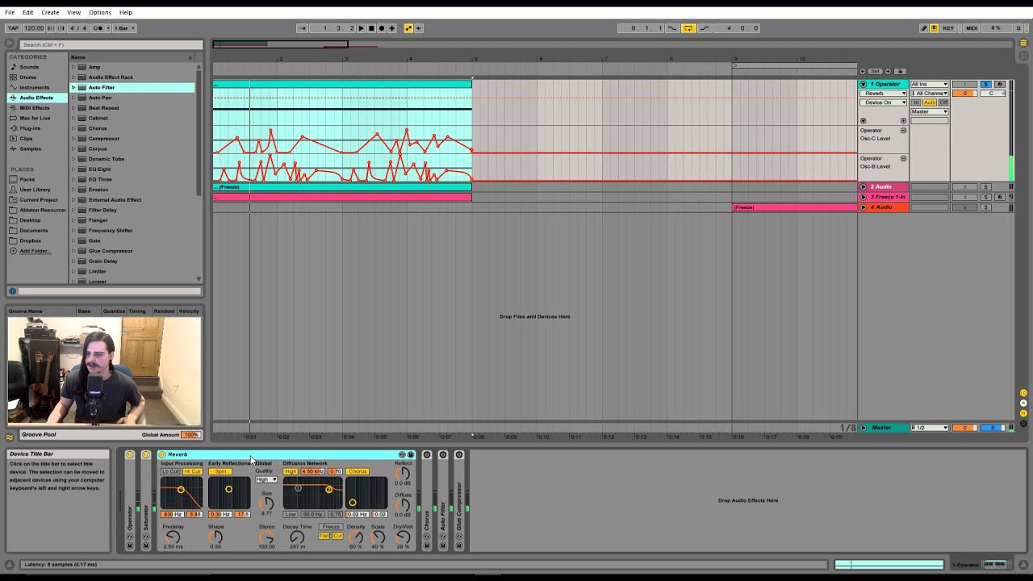
Task: Open the File menu
Action: [x=10, y=12]
